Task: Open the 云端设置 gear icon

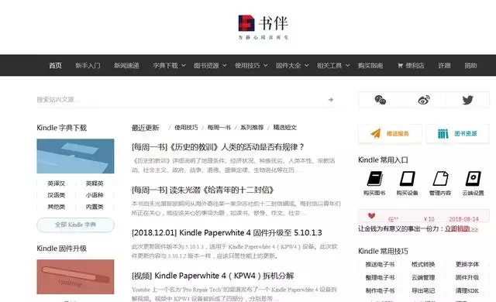Action: pos(474,178)
